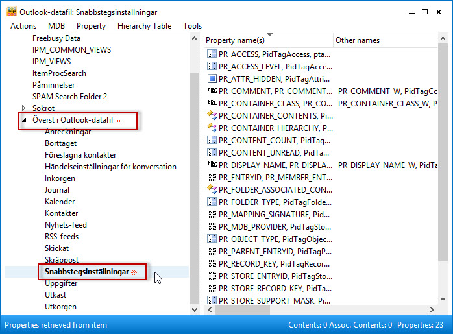Select Händelseinställningar för konversation folder
This screenshot has height=334, width=453.
pyautogui.click(x=110, y=167)
